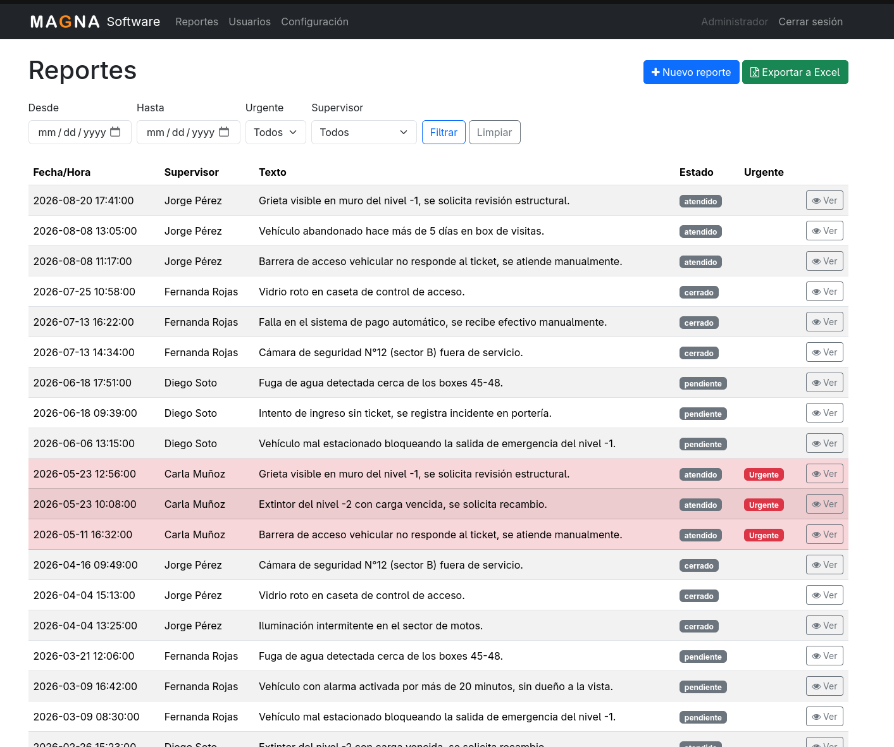
Task: Click the Administrador label in navbar
Action: coord(735,22)
